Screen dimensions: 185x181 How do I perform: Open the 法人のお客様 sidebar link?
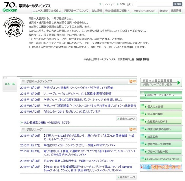[x=161, y=114]
